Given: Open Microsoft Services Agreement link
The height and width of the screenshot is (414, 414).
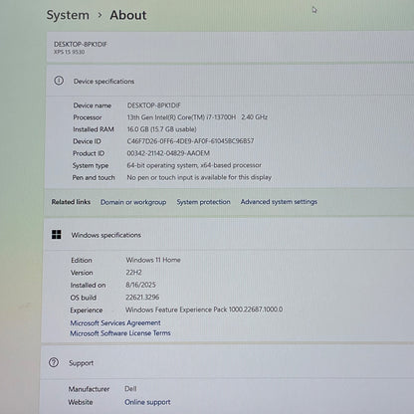Looking at the screenshot, I should point(115,322).
